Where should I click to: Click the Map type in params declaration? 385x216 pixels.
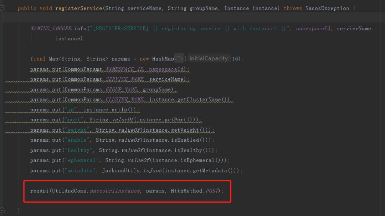click(x=53, y=59)
